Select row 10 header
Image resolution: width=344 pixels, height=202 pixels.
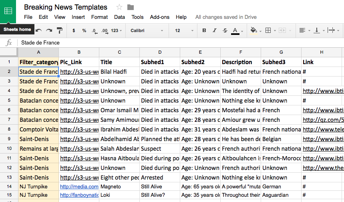[9, 148]
